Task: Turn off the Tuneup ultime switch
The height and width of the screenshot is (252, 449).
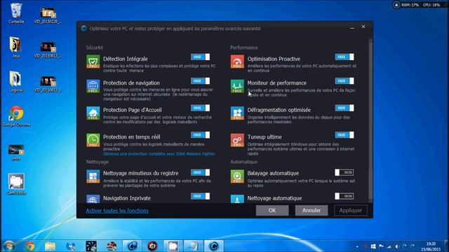Action: click(344, 135)
